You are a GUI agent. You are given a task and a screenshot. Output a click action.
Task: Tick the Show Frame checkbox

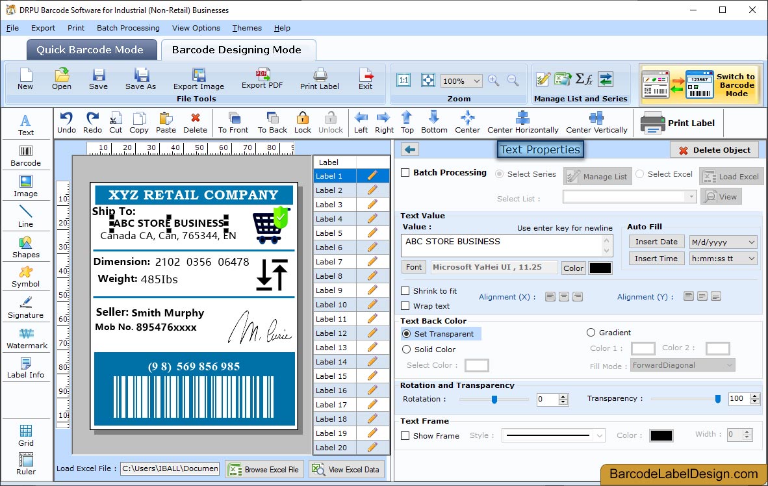click(x=405, y=435)
